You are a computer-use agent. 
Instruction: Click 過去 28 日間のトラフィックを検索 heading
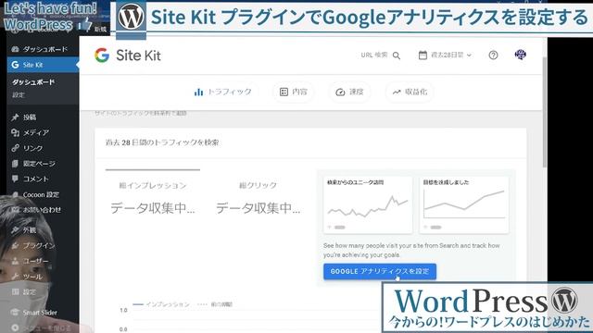pyautogui.click(x=162, y=142)
